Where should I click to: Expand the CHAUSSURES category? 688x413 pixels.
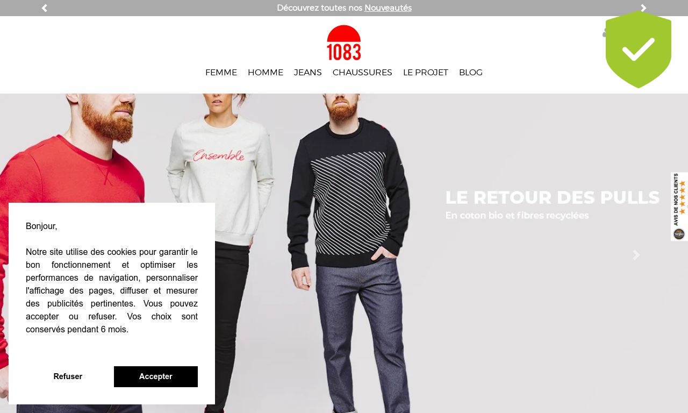click(362, 73)
